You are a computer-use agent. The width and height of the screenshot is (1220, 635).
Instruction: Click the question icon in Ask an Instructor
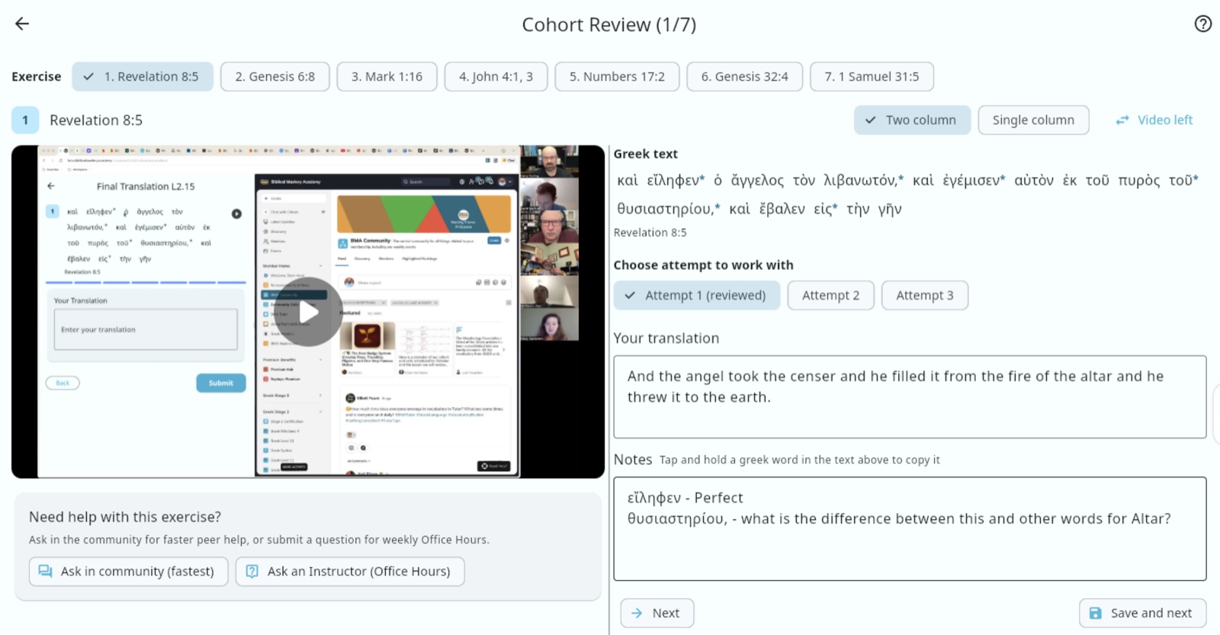252,571
